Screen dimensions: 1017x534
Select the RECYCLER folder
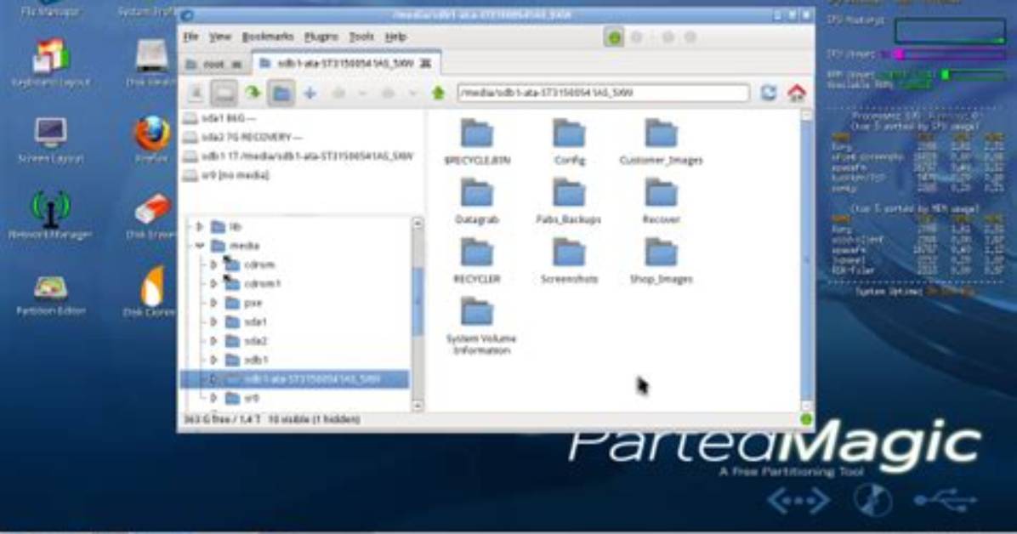click(477, 262)
